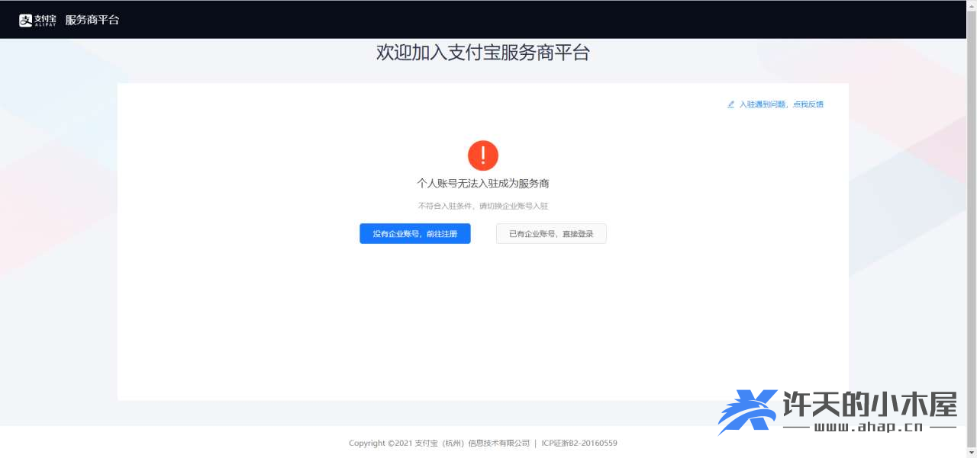977x458 pixels.
Task: Click the ICP证浙B2-20160559 footer text
Action: (x=579, y=443)
